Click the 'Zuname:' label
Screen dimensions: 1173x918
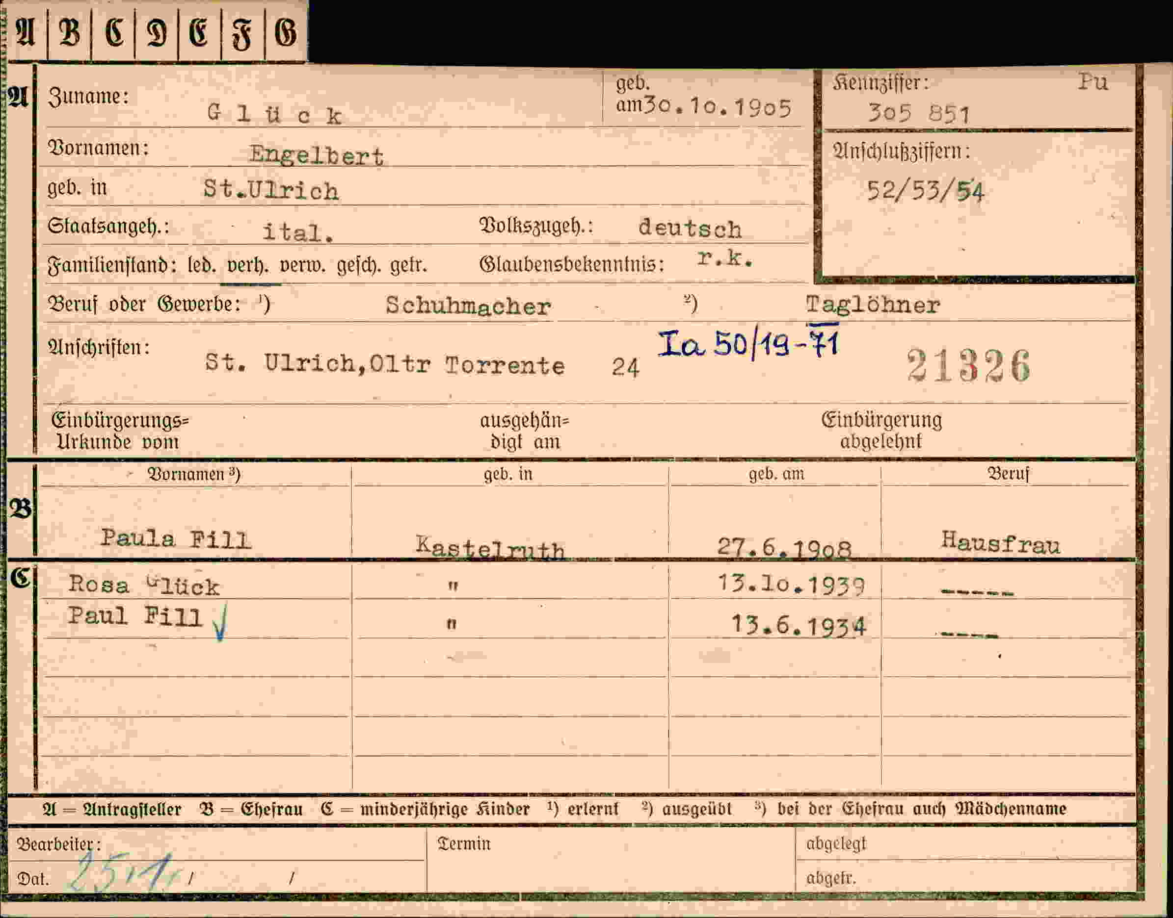pyautogui.click(x=89, y=97)
